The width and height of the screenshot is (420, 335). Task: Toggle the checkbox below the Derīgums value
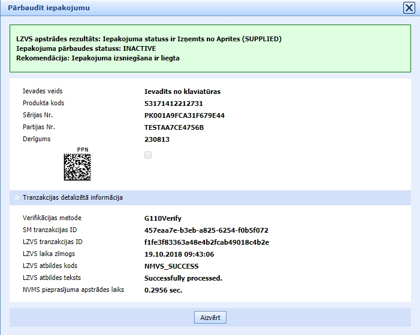coord(148,155)
